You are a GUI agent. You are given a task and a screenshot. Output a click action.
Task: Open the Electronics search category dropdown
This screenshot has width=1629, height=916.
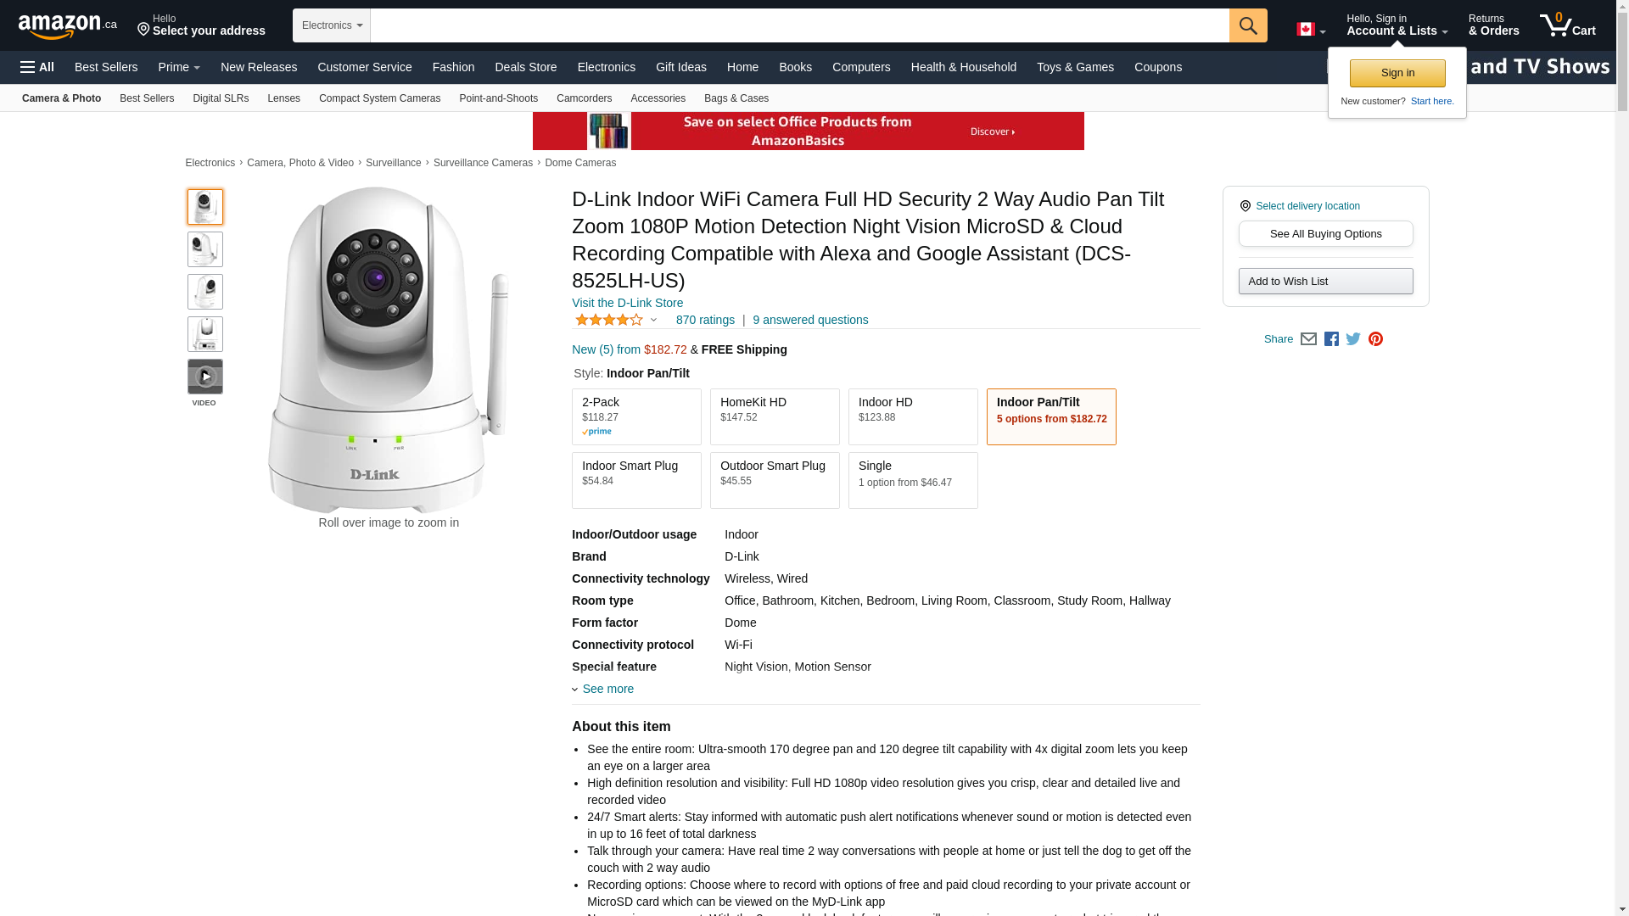click(x=332, y=25)
